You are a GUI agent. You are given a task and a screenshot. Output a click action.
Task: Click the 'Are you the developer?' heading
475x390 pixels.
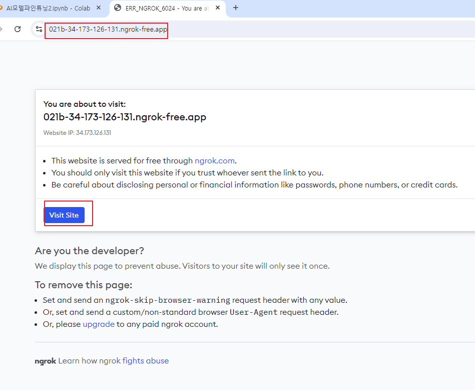(x=90, y=251)
